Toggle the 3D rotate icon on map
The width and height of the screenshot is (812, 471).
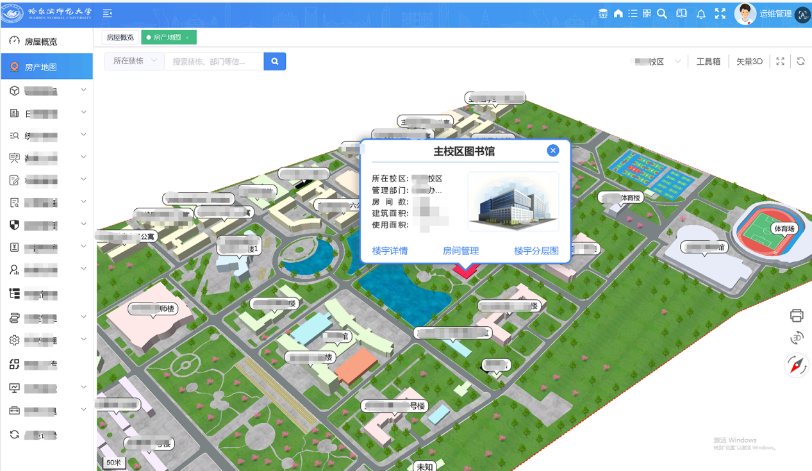(x=797, y=338)
